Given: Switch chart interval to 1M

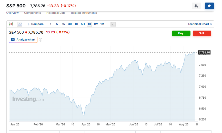Looking at the screenshot, I should point(102,24).
